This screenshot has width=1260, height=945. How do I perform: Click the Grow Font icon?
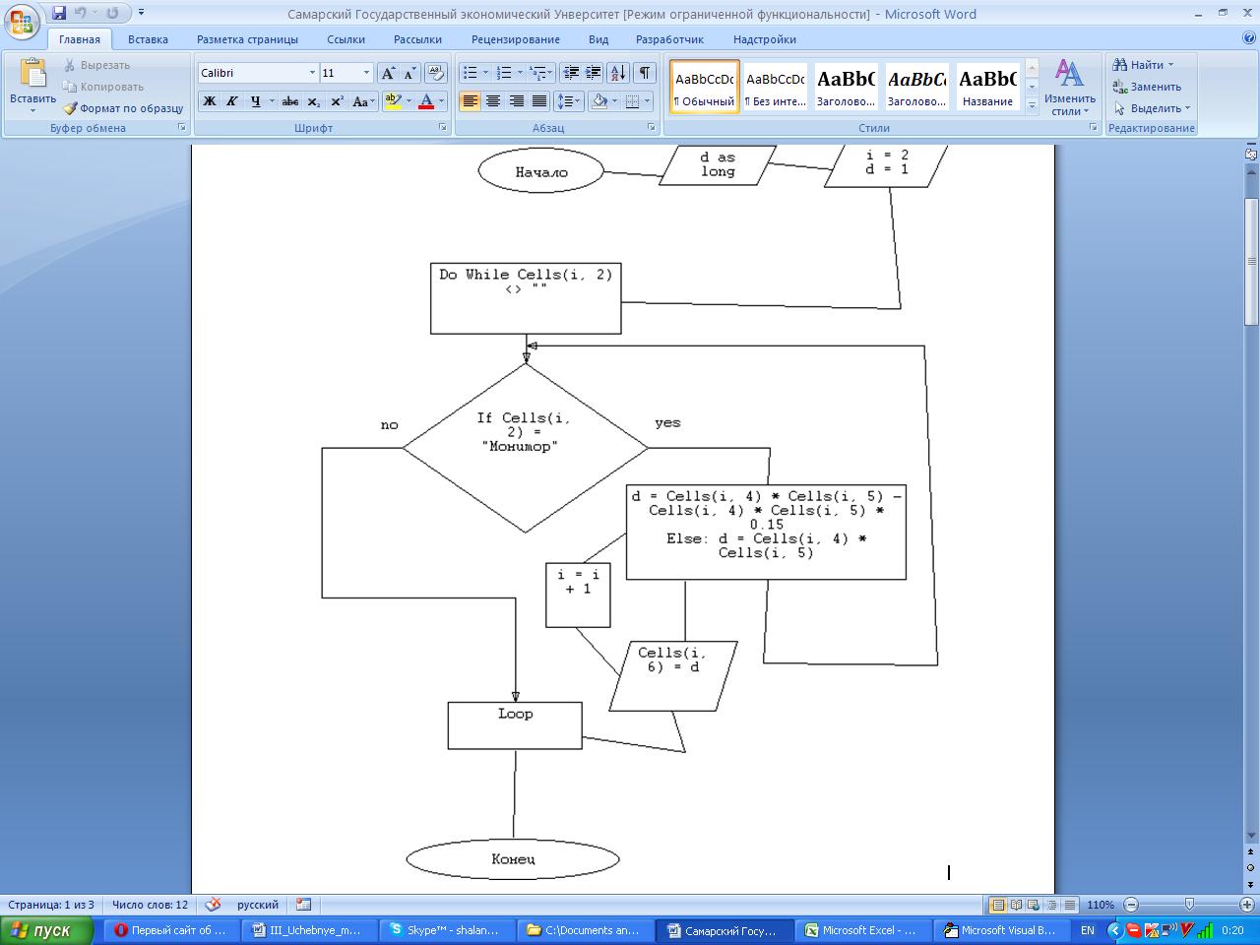pos(388,73)
